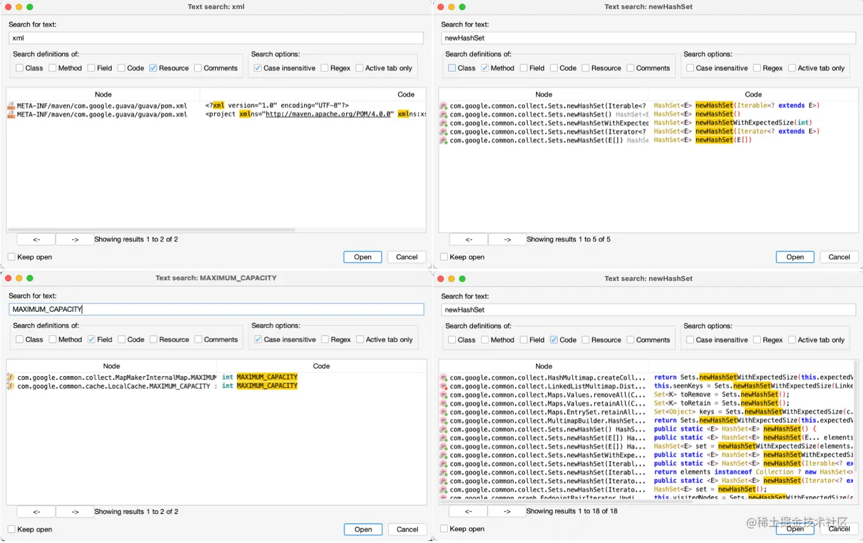
Task: Uncheck Method in the 5-result newHashSet window
Action: point(485,68)
